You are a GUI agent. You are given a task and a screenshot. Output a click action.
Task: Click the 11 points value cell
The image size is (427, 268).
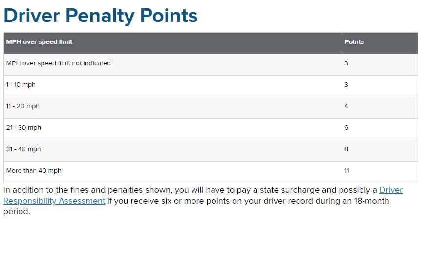point(380,172)
